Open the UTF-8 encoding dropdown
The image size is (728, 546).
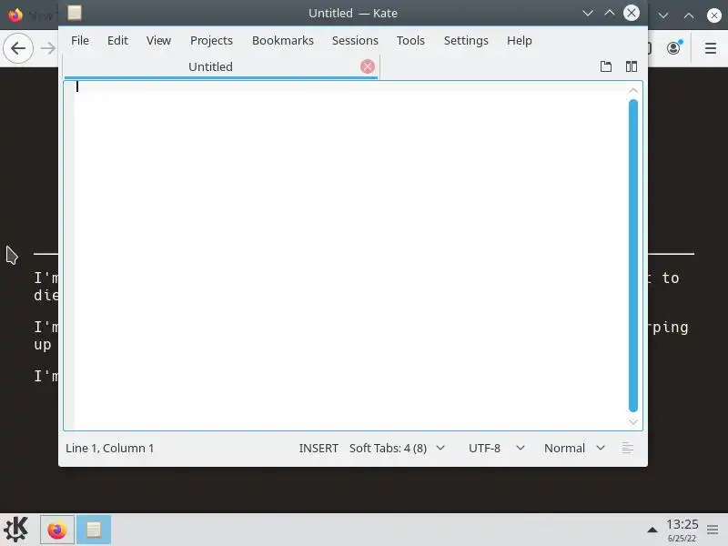tap(496, 448)
